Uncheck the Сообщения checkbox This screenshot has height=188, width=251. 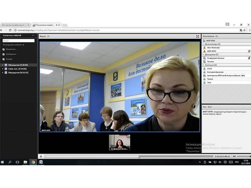pos(4,54)
